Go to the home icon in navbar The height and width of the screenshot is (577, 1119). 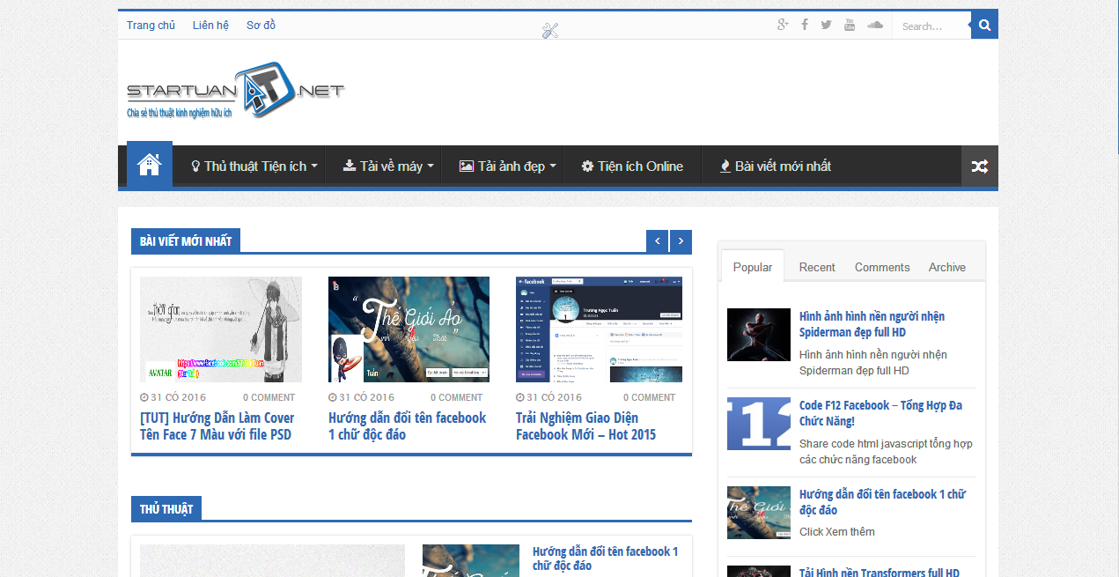click(x=150, y=165)
